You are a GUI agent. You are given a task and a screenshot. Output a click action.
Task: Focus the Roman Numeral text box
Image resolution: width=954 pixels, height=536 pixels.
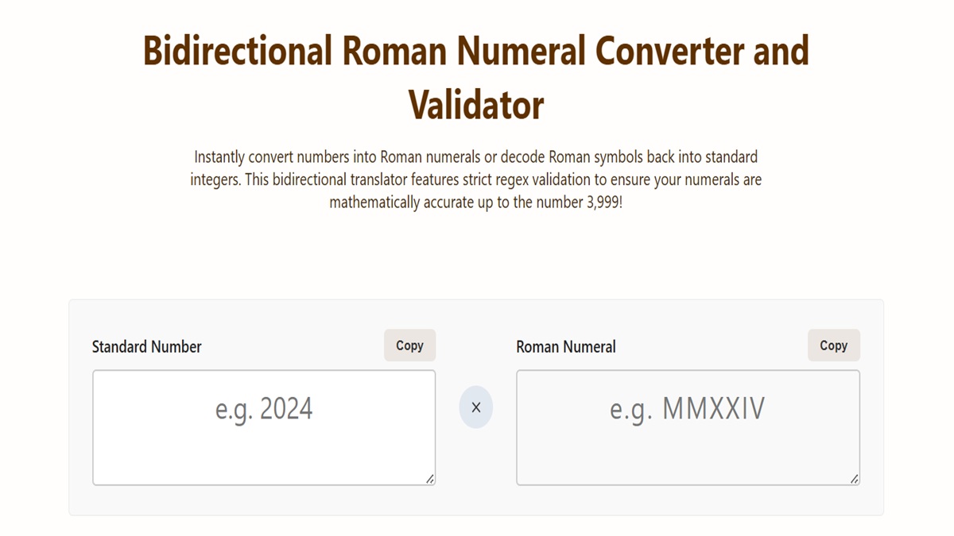pos(688,427)
